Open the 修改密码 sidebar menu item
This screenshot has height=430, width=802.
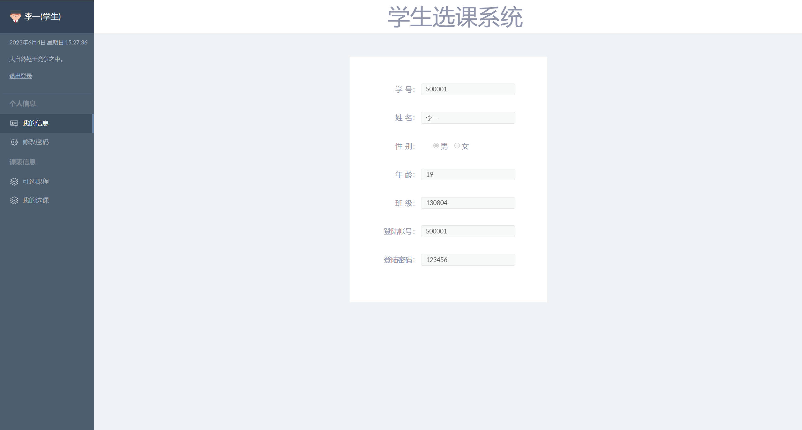(36, 142)
